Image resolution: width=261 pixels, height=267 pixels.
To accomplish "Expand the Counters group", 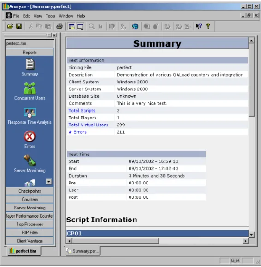I will tap(30, 199).
